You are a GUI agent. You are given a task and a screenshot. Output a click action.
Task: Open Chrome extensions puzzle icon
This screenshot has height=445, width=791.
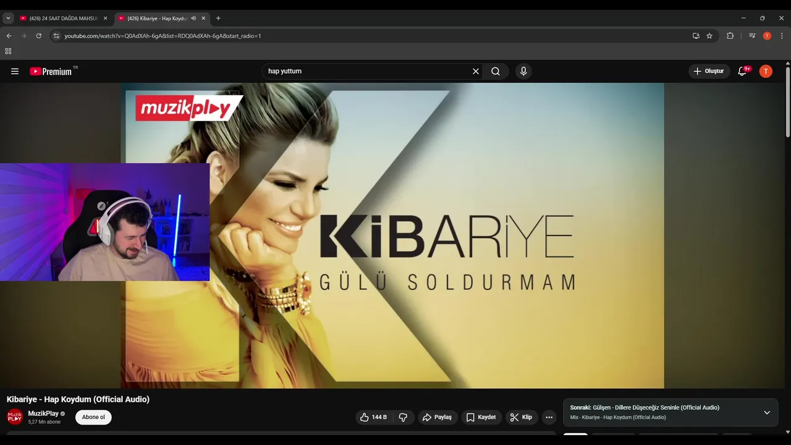click(x=730, y=36)
